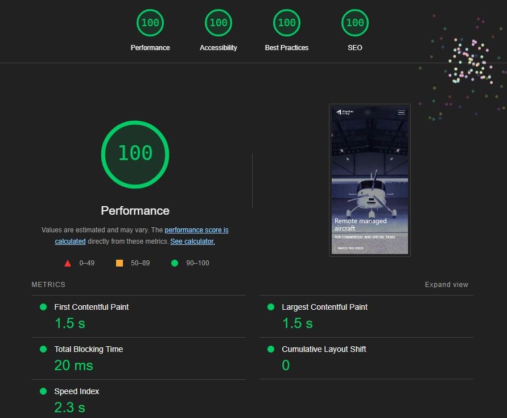The width and height of the screenshot is (507, 418).
Task: Toggle Expand view for the metrics
Action: pyautogui.click(x=446, y=285)
